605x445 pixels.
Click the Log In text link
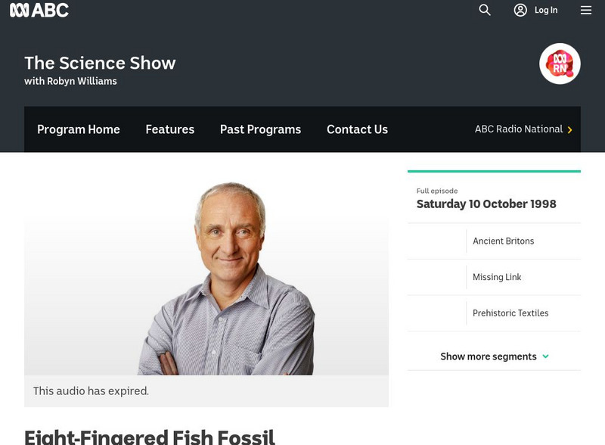(x=546, y=10)
